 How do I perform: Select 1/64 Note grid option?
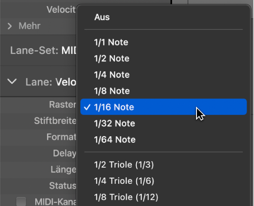click(163, 140)
